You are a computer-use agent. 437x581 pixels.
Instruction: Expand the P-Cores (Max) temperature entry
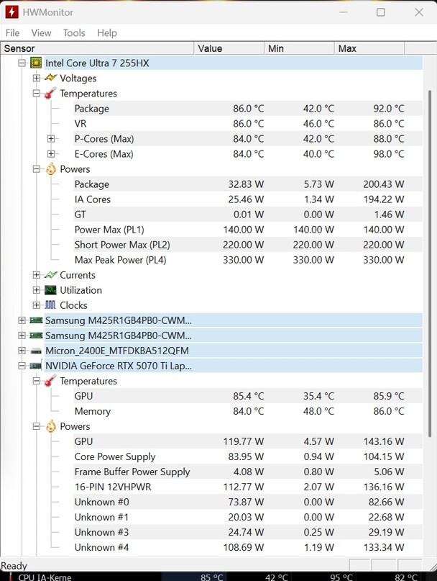(x=51, y=138)
